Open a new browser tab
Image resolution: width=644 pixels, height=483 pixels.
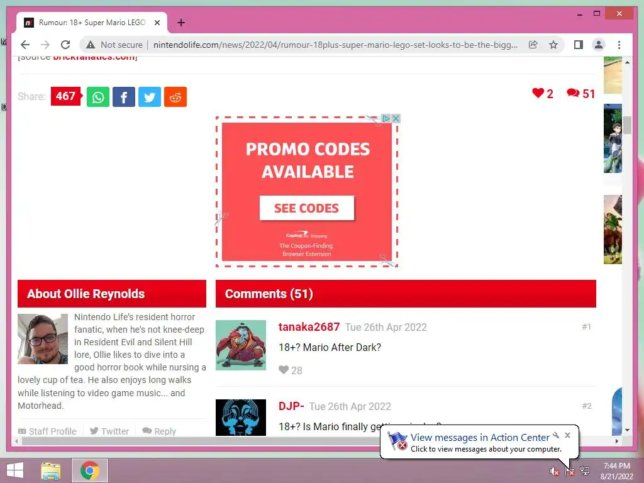click(x=181, y=23)
